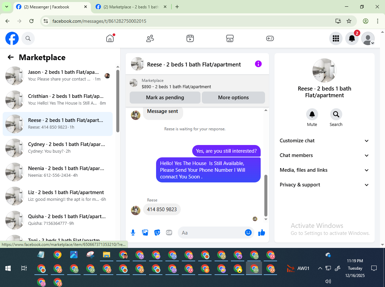Open a new browser tab
The image size is (385, 287).
[x=177, y=7]
